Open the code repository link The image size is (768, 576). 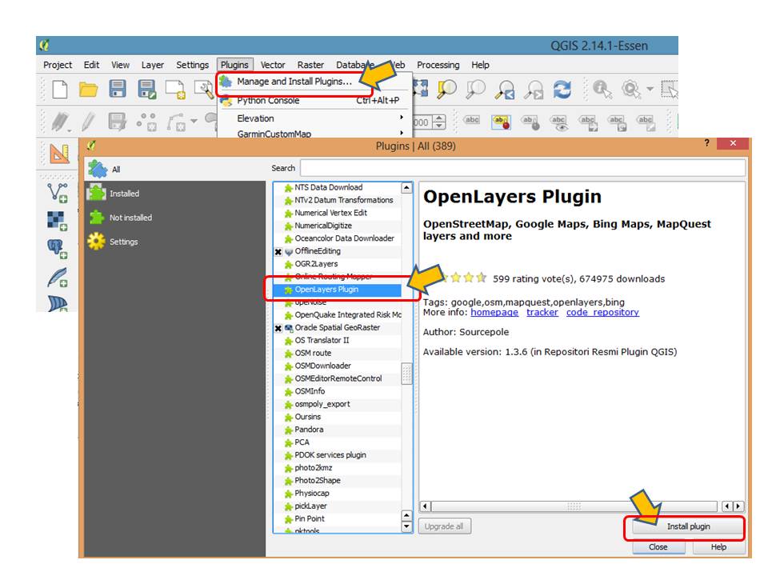(x=602, y=313)
